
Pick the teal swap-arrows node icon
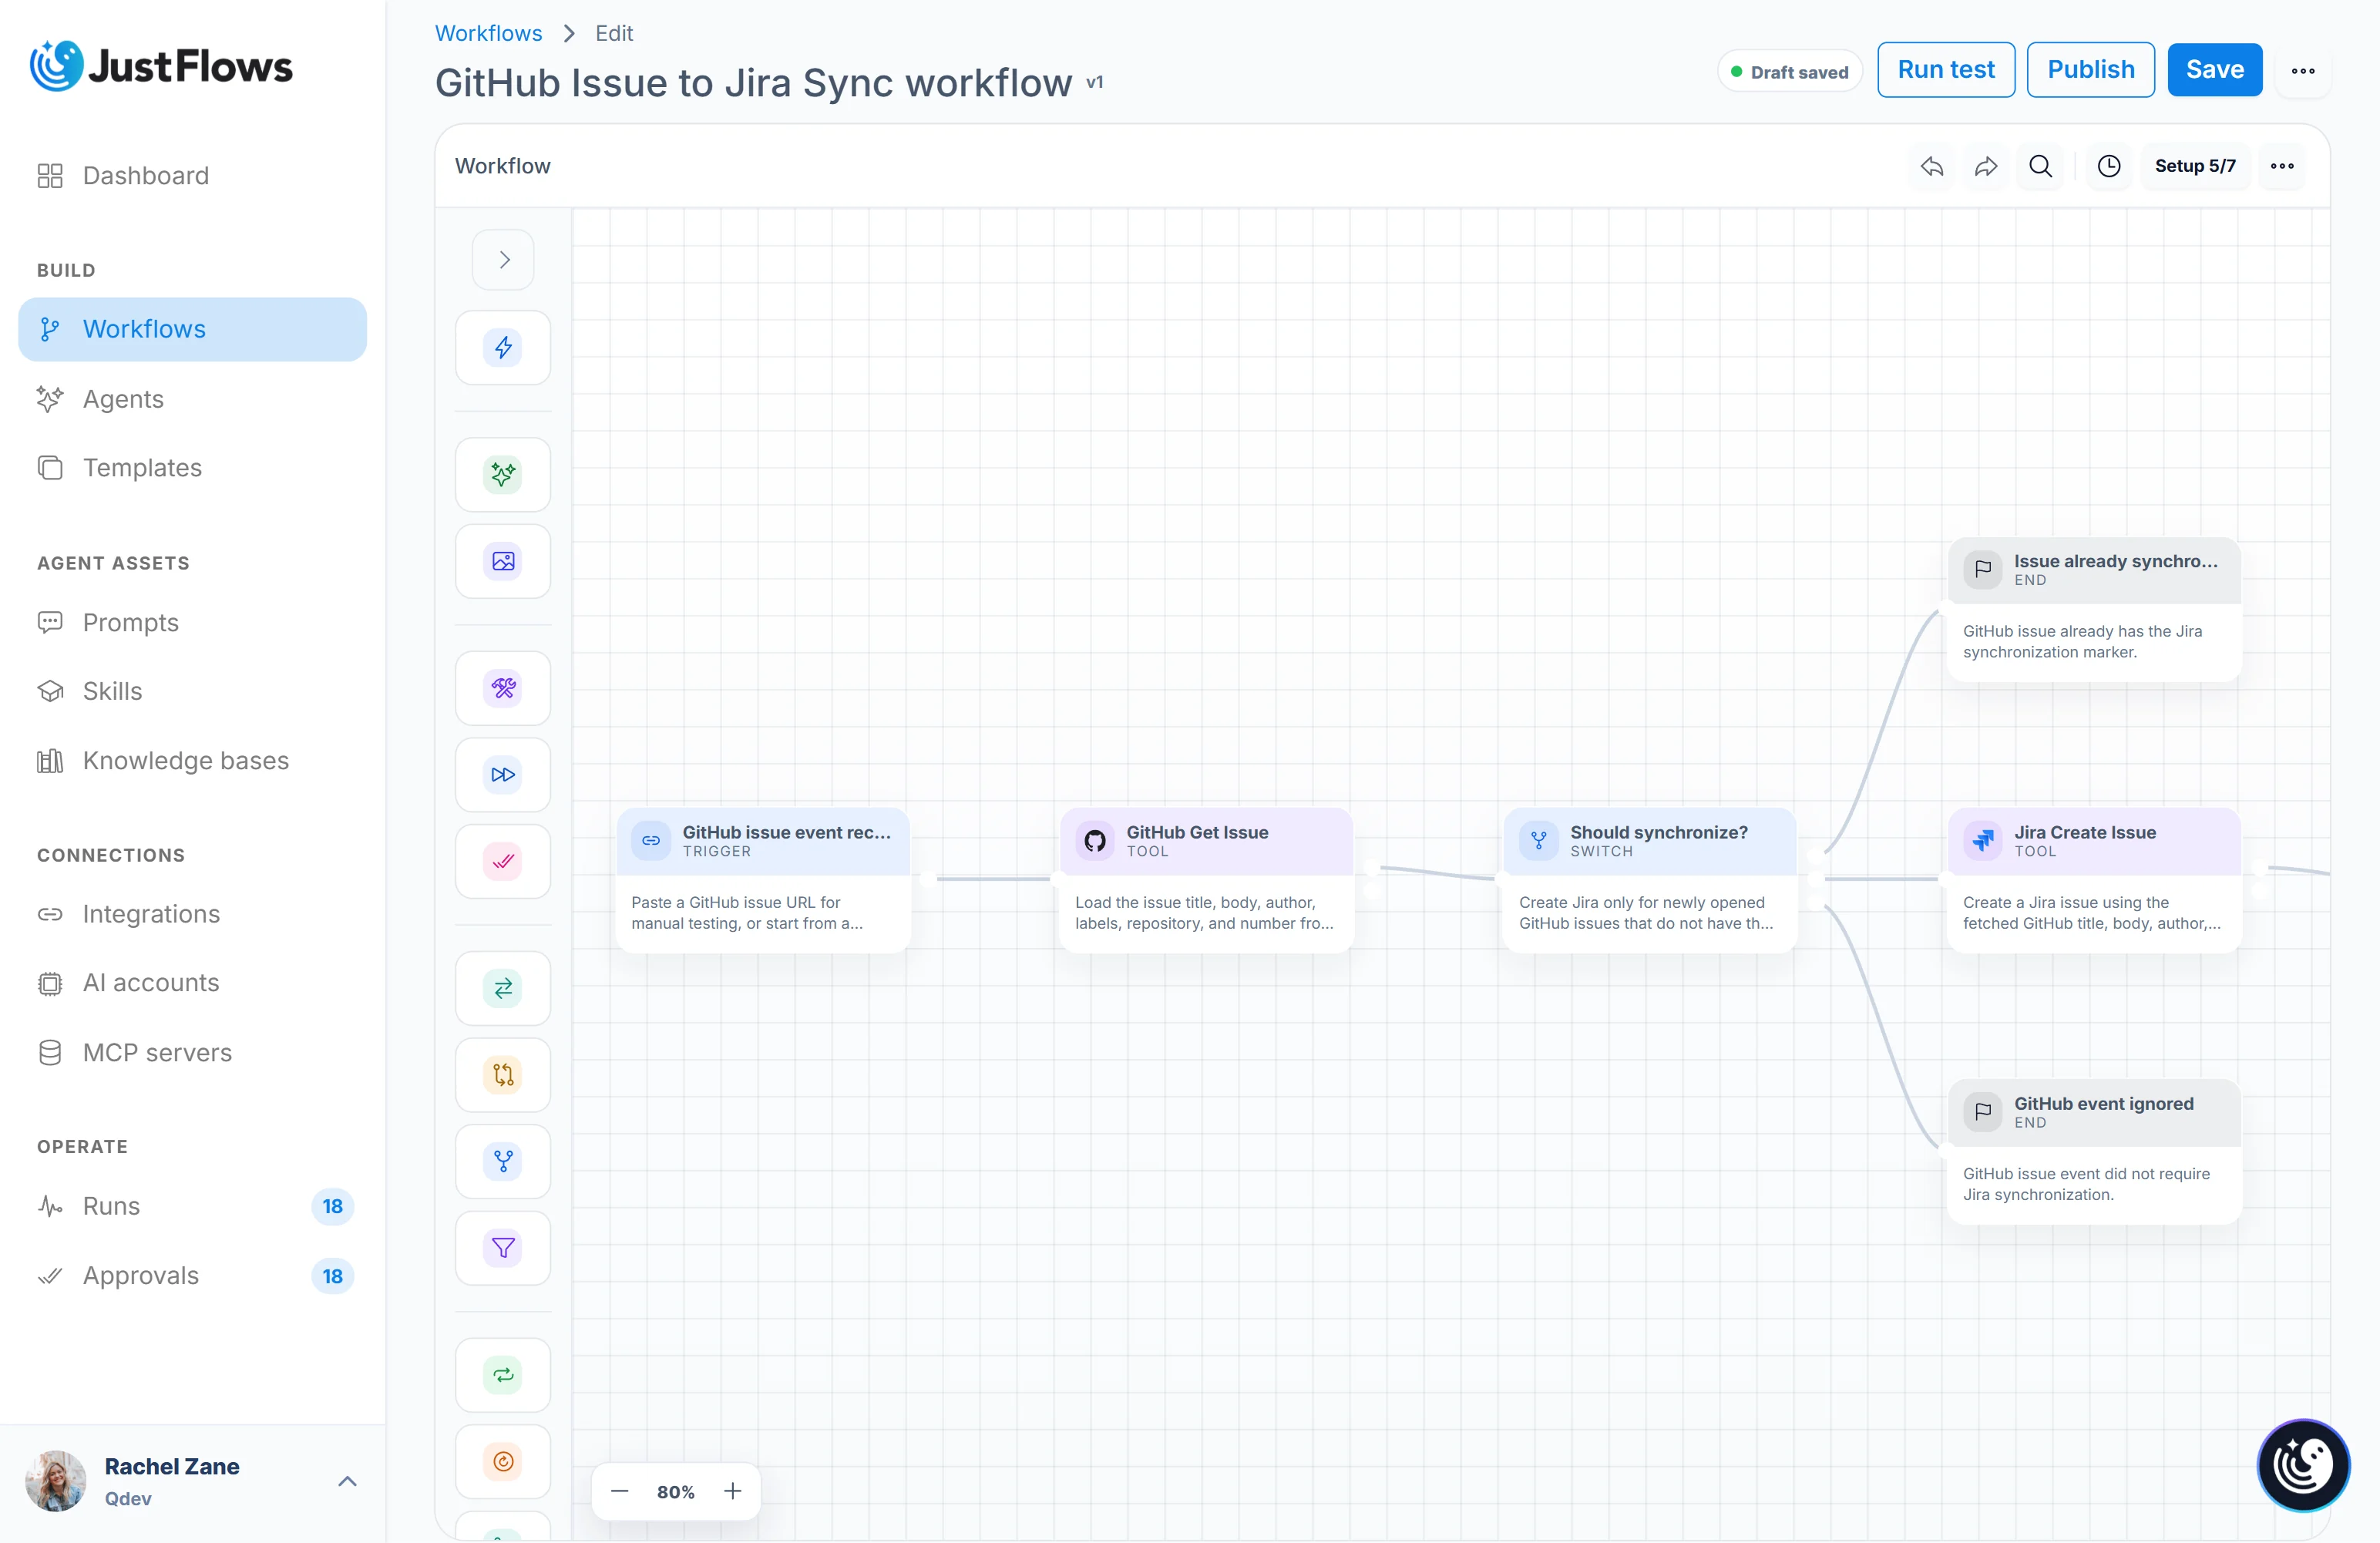point(503,988)
